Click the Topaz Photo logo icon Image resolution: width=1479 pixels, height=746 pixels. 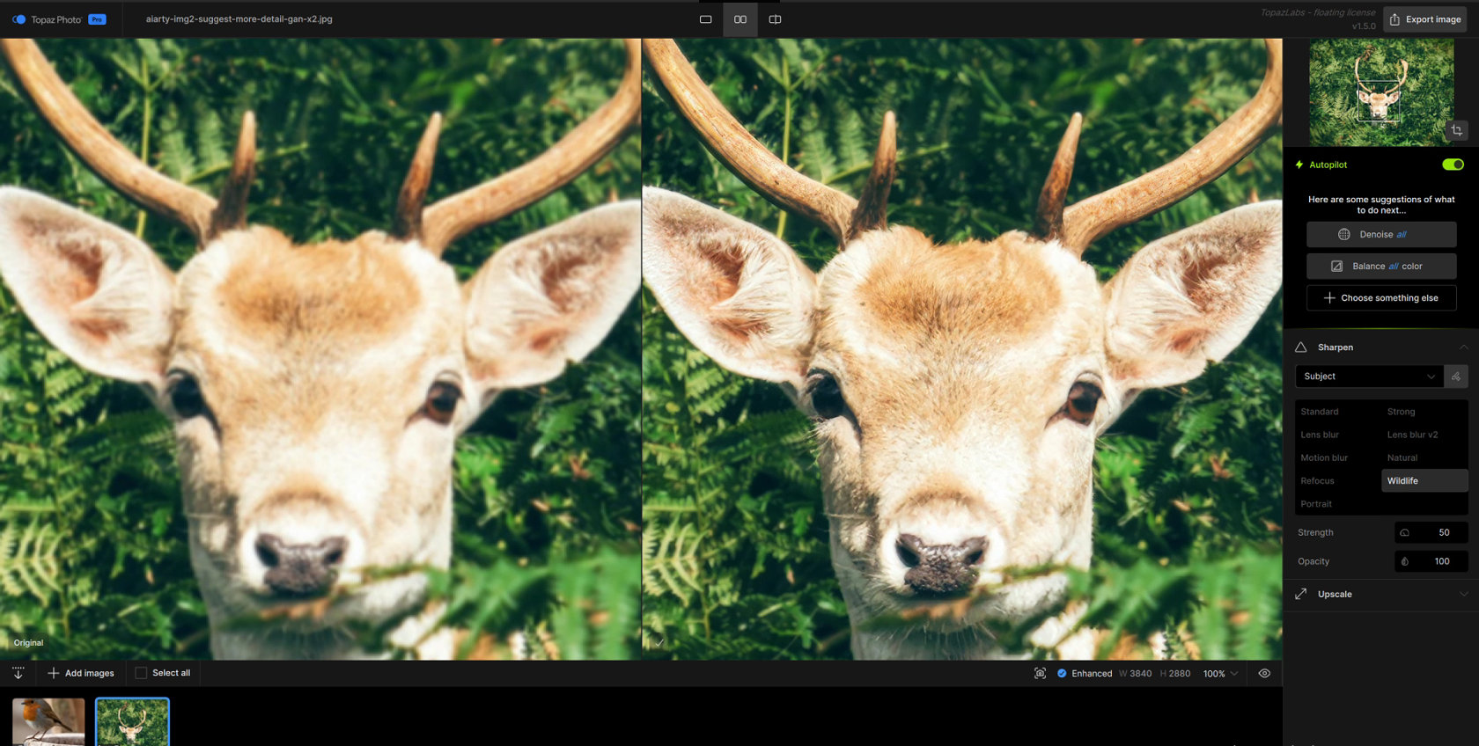tap(18, 19)
